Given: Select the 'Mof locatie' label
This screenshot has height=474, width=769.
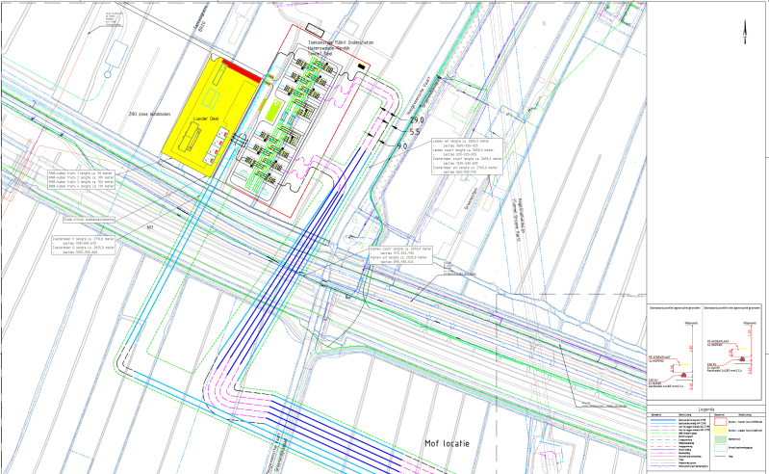Looking at the screenshot, I should [447, 443].
